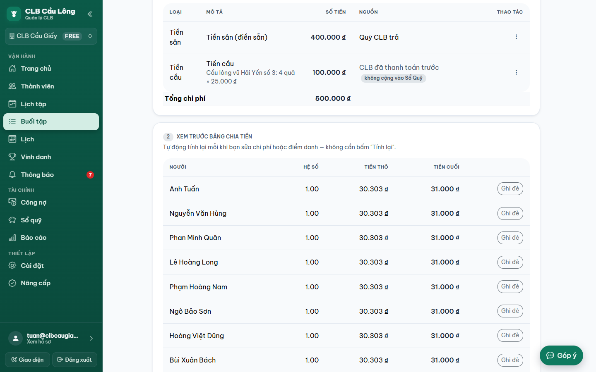The image size is (596, 372).
Task: Click the 'Xem trước bảng chia tiền' heading
Action: pos(214,136)
